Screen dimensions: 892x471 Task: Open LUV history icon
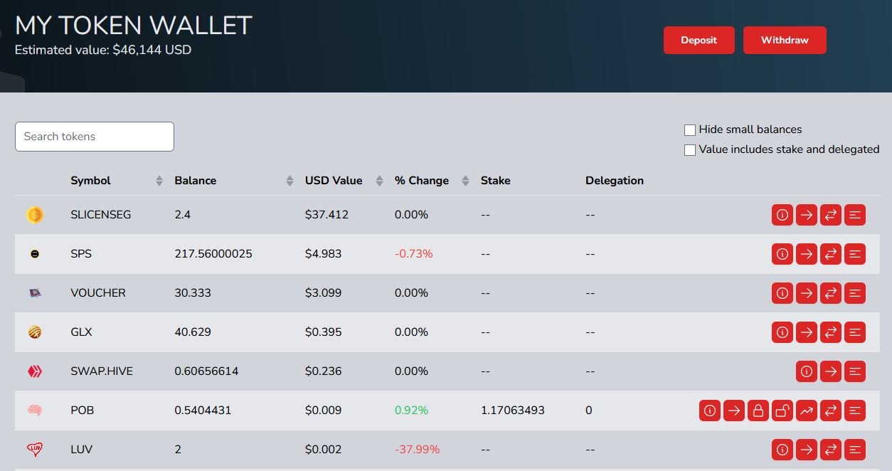855,450
